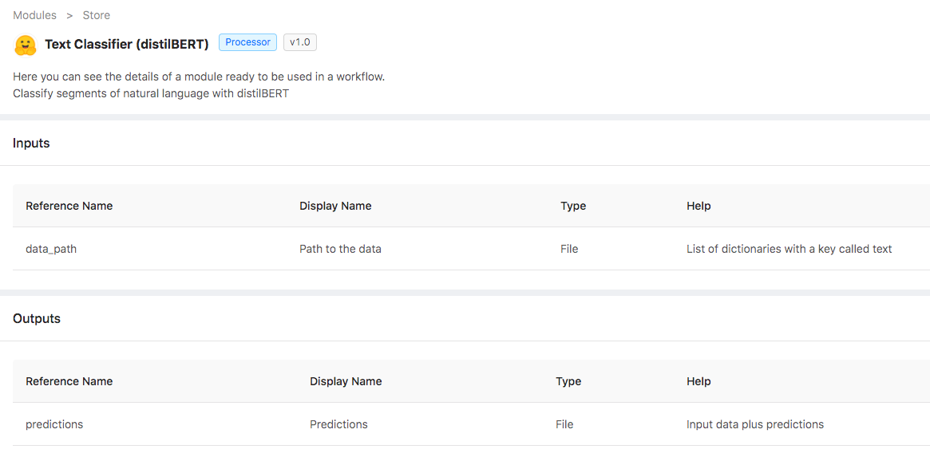Click the Inputs section heading

tap(31, 144)
